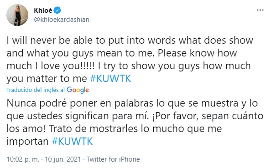Open the @khloekardashian handle link
The width and height of the screenshot is (271, 168).
[62, 20]
